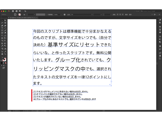
Task: Select the Zoom tool
Action: [5, 54]
